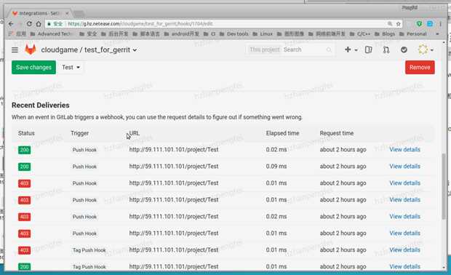Click the browser address bar URL
Screen dimensions: 451x275
[x=140, y=24]
